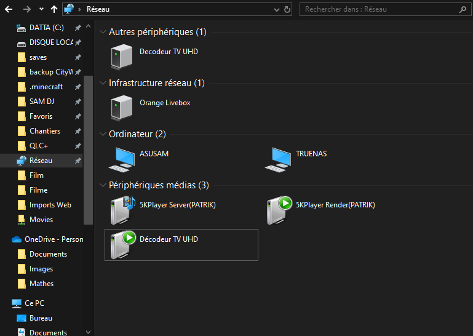Go up one folder level
Image resolution: width=473 pixels, height=336 pixels.
click(x=54, y=10)
